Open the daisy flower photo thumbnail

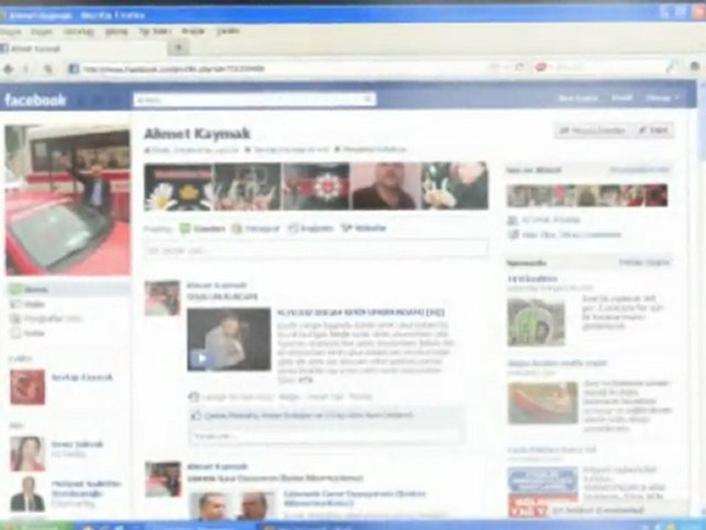click(x=177, y=186)
